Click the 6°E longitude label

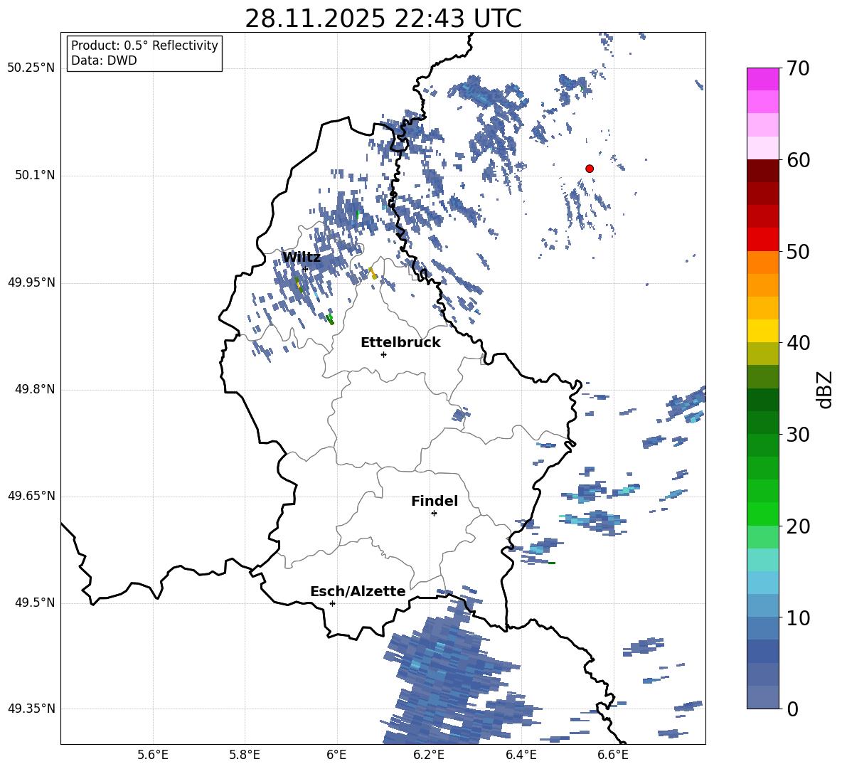[336, 755]
